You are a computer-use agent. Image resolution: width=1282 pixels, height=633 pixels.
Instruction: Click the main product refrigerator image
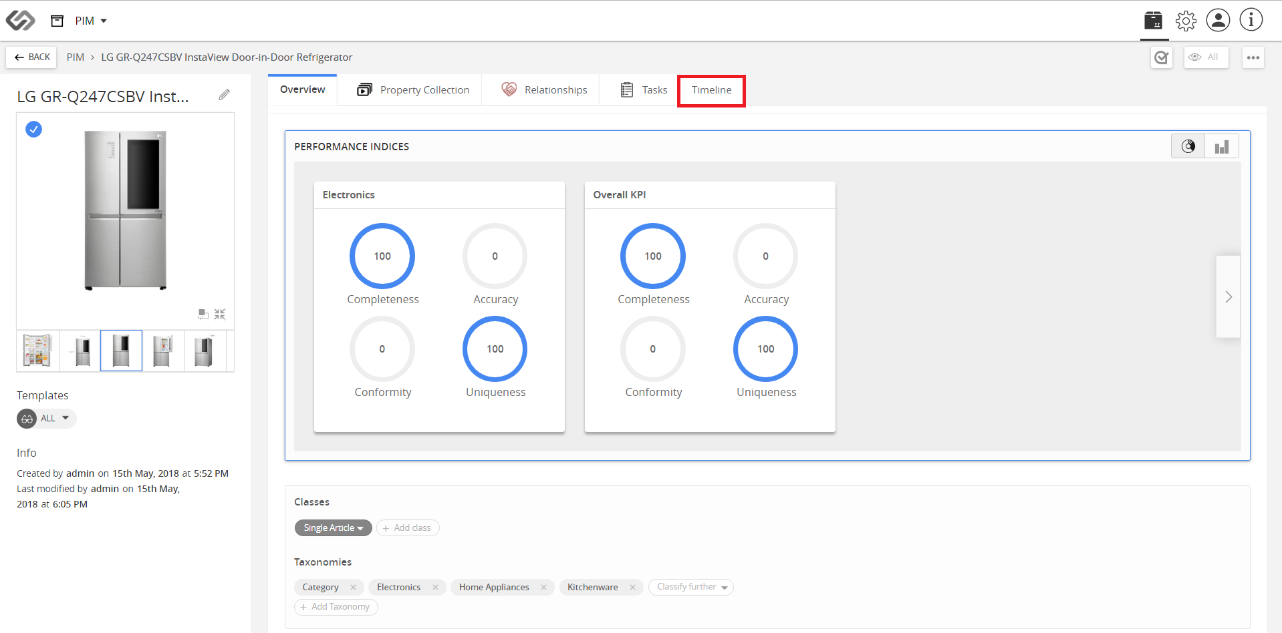[125, 210]
